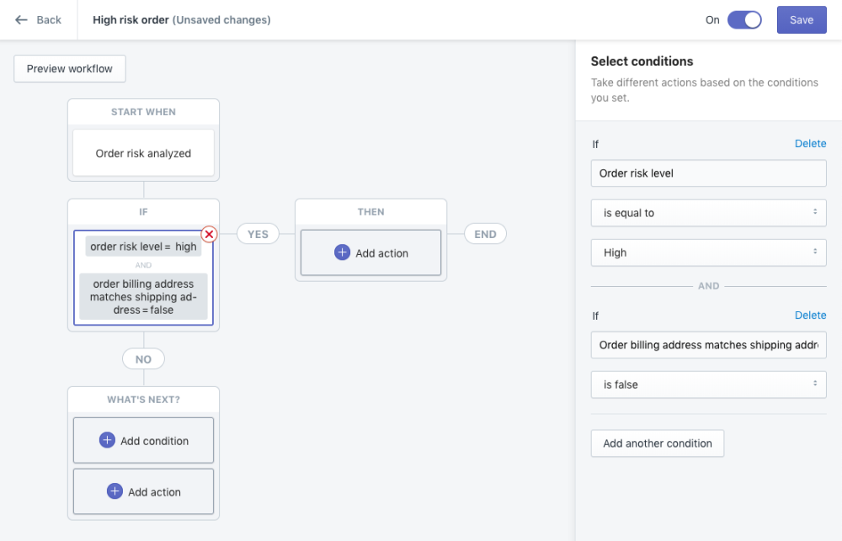Delete the Order risk level condition
This screenshot has width=842, height=541.
click(810, 143)
